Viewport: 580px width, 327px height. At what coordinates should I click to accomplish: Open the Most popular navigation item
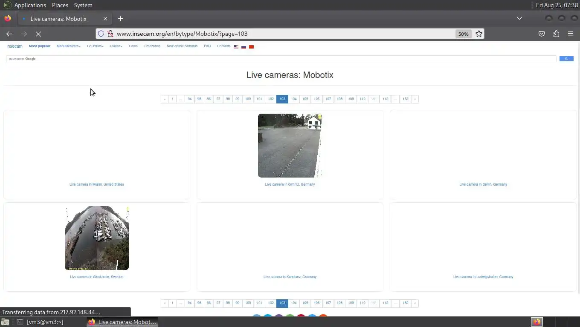click(40, 46)
